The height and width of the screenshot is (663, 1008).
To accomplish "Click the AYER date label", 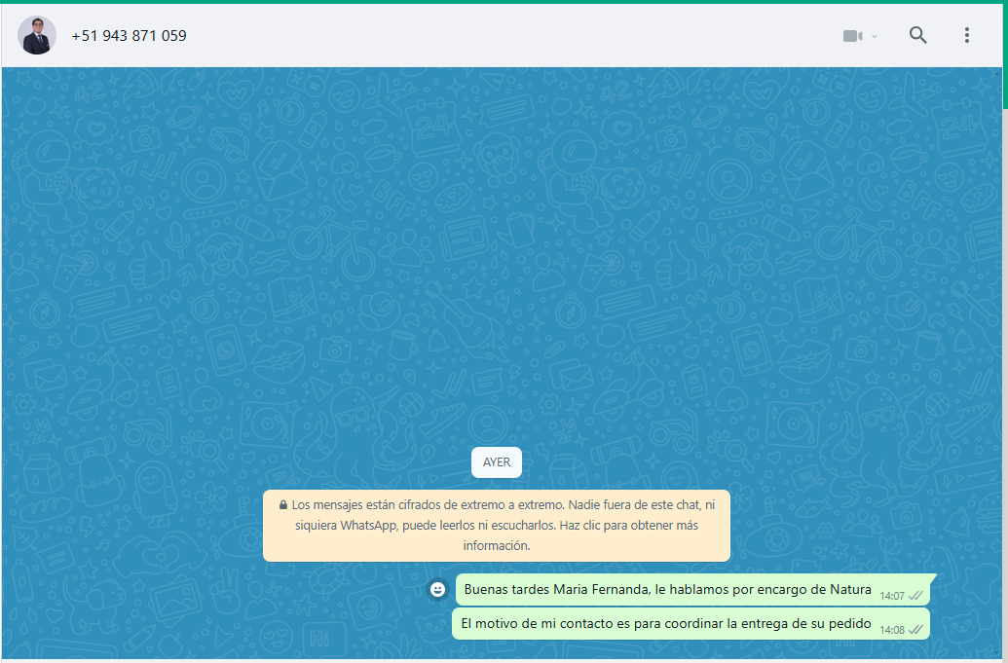I will point(497,462).
